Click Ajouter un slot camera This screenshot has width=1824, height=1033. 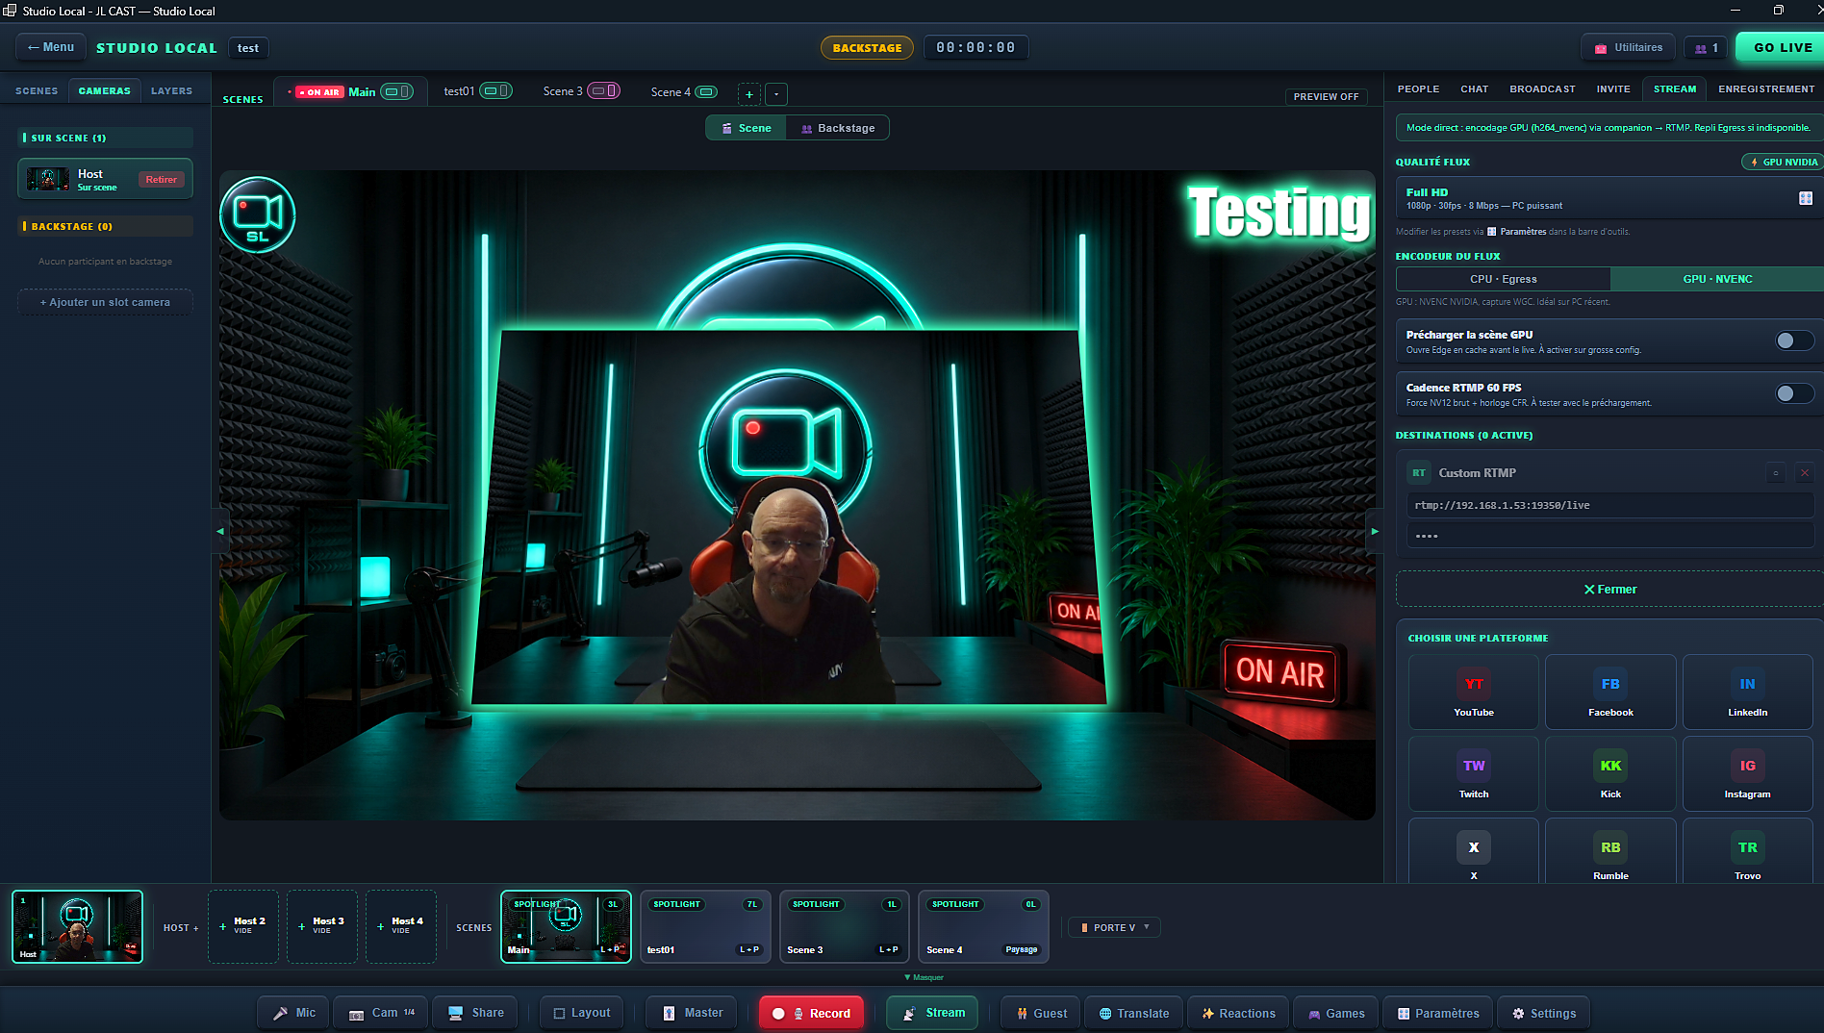click(105, 302)
